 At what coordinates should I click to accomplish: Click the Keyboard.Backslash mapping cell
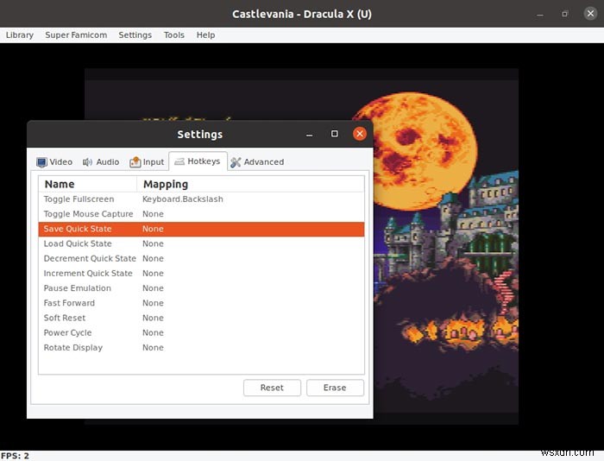pyautogui.click(x=183, y=199)
